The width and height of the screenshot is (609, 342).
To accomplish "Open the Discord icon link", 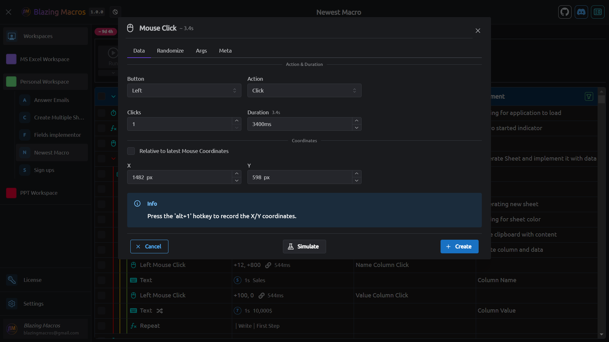I will (581, 12).
